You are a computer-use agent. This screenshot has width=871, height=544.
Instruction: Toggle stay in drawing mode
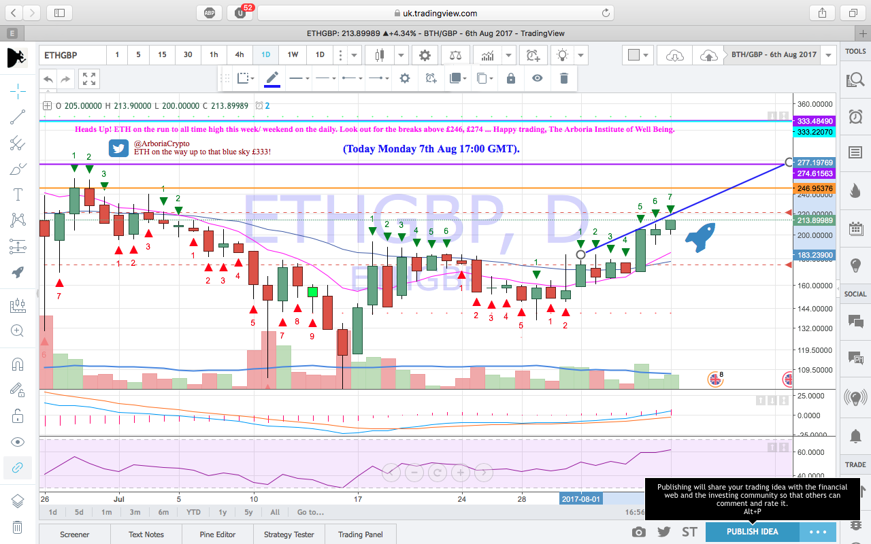[18, 390]
